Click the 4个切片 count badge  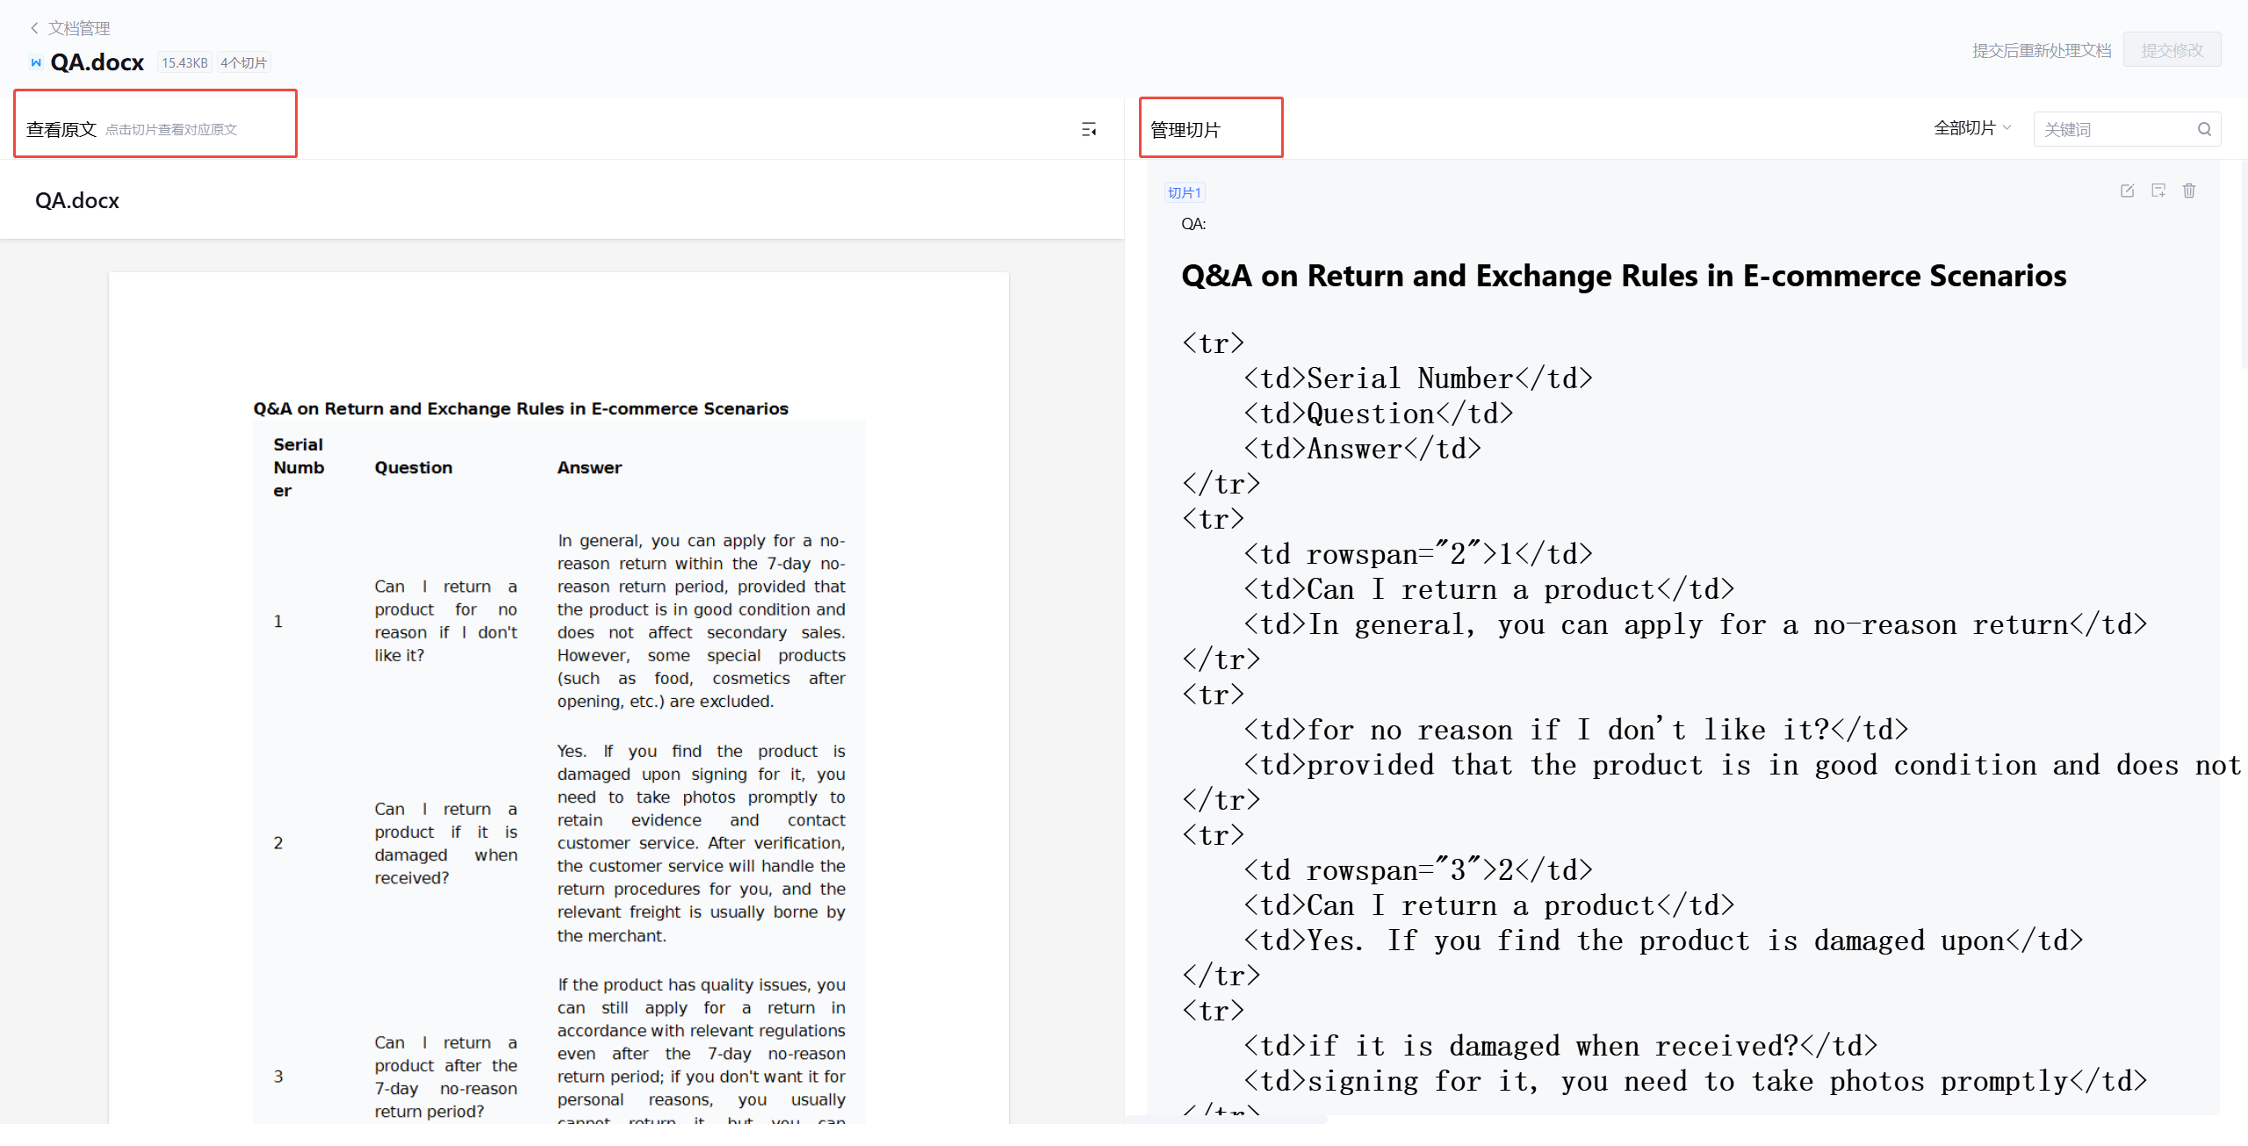coord(243,62)
